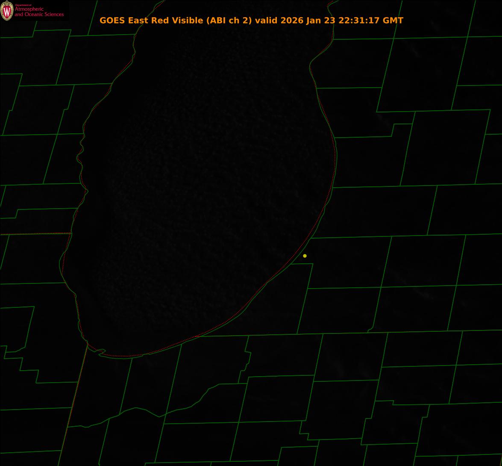This screenshot has height=466, width=502.
Task: Click the year "2026" in the timestamp
Action: point(292,21)
